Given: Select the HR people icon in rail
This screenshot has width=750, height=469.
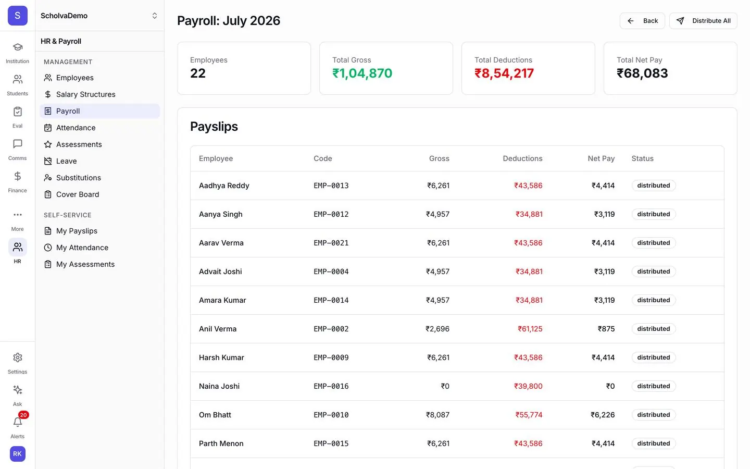Looking at the screenshot, I should tap(17, 247).
